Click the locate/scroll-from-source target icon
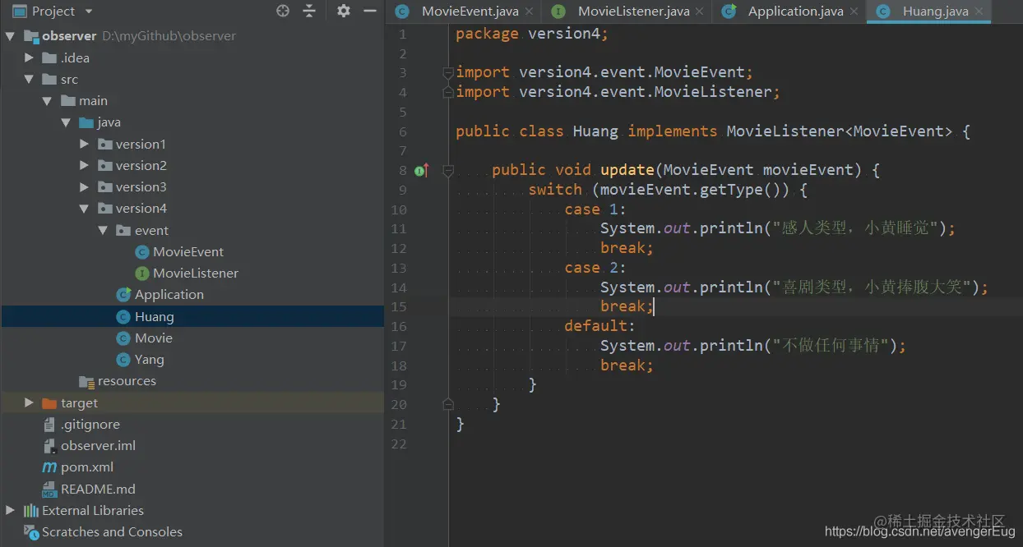This screenshot has height=547, width=1023. [x=283, y=11]
